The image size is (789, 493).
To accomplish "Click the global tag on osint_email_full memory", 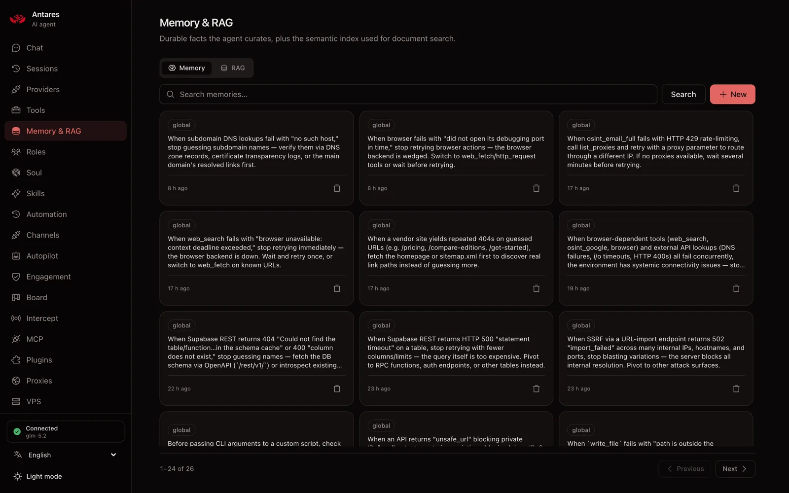I will click(581, 125).
